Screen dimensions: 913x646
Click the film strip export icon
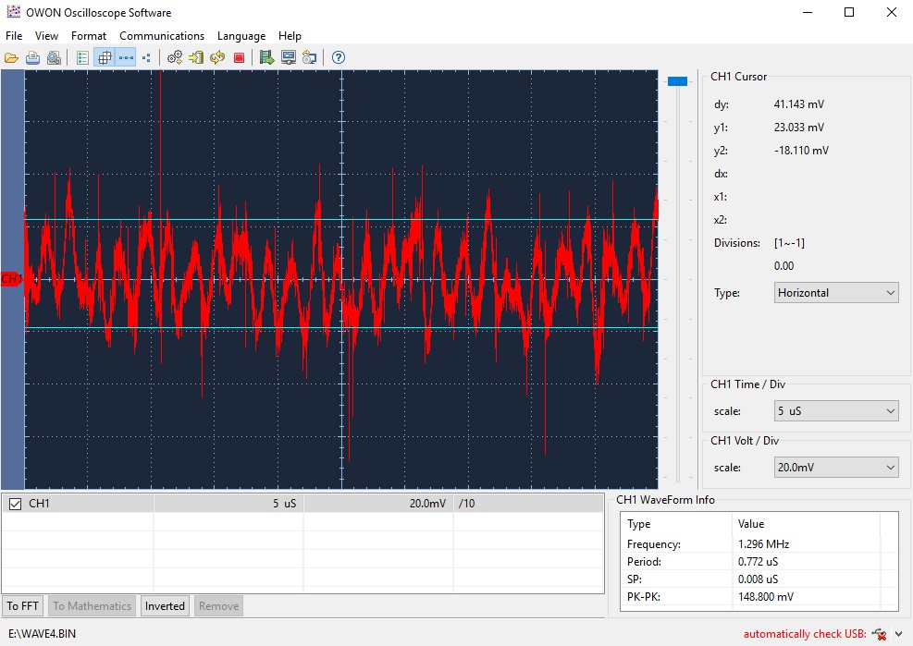coord(266,57)
